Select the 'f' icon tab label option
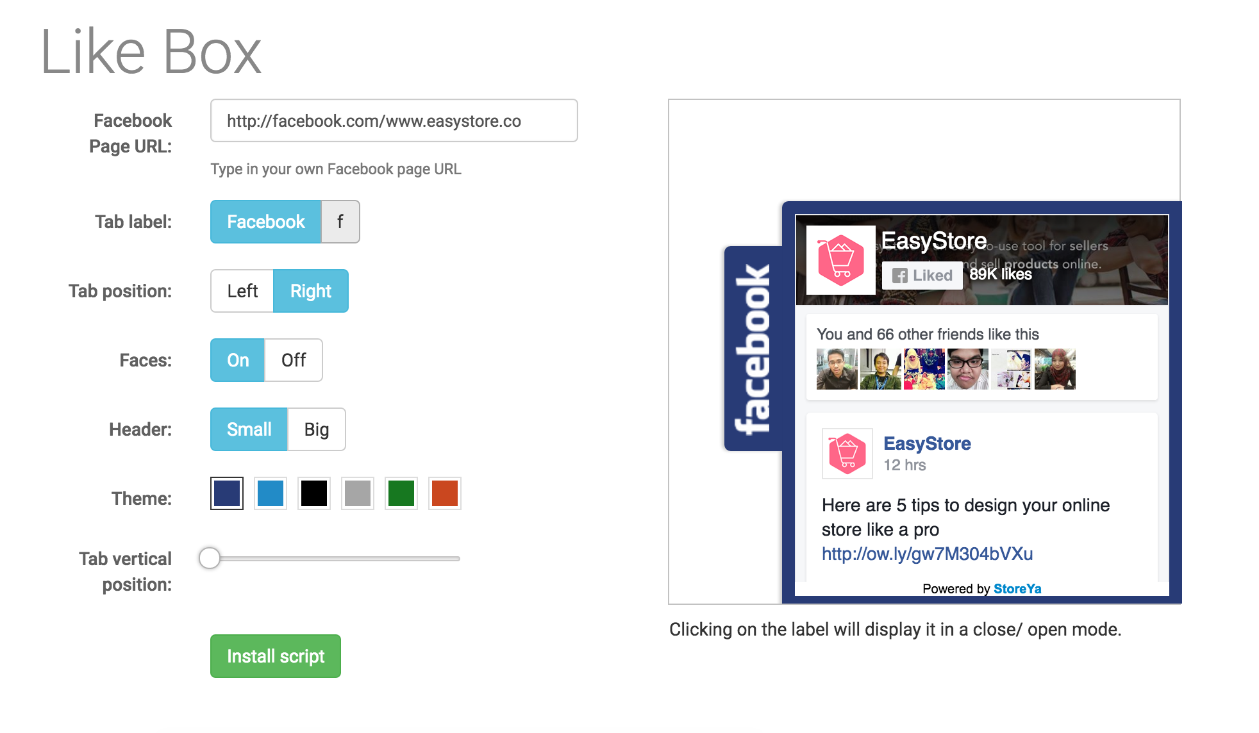1259x733 pixels. [340, 222]
